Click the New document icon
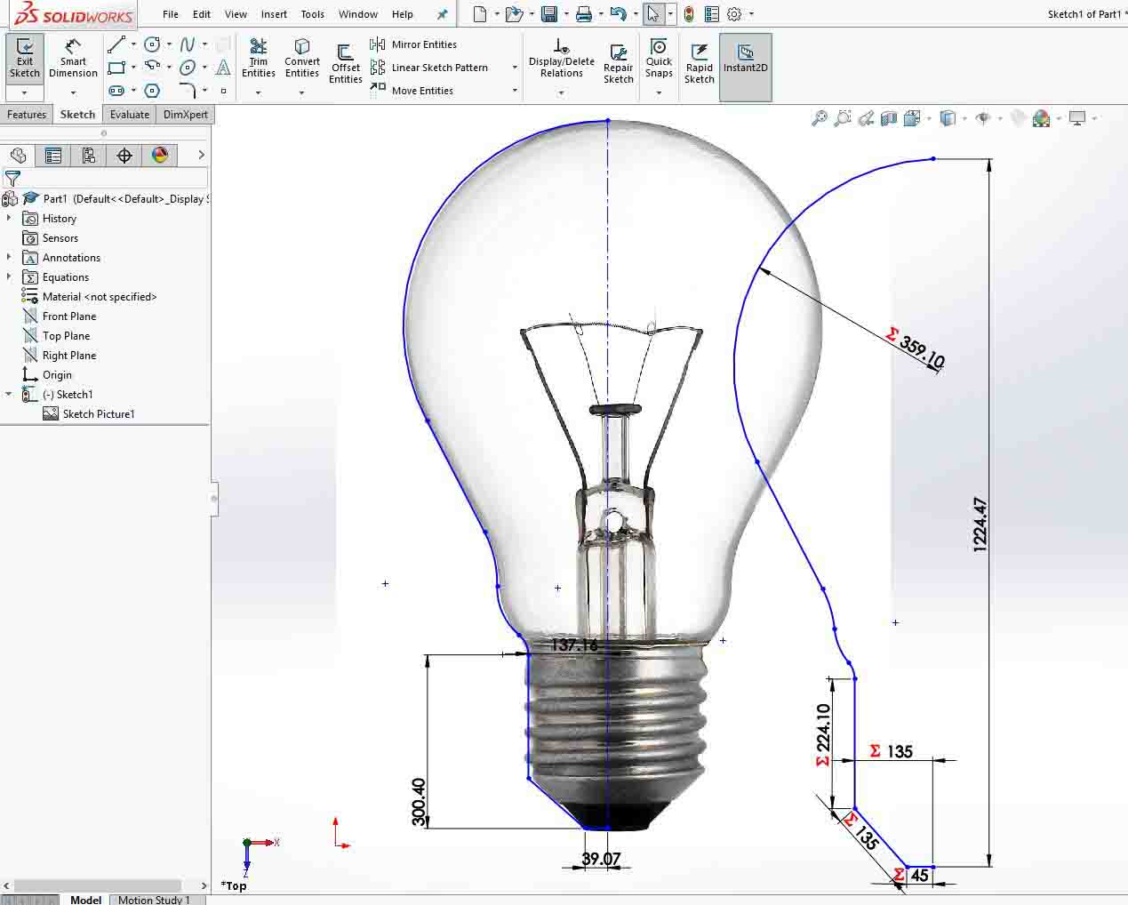 (480, 14)
